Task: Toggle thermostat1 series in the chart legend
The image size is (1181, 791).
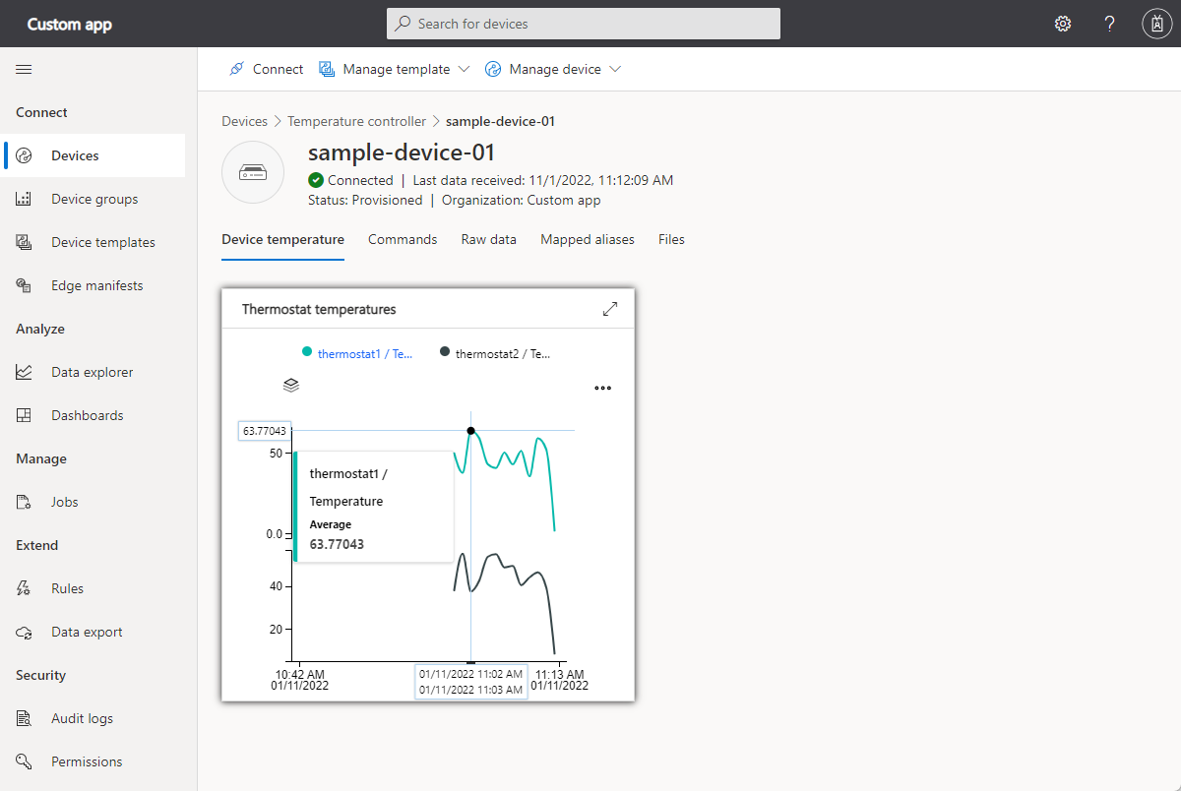Action: [x=357, y=352]
